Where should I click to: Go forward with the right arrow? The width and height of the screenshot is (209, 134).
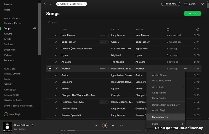[50, 4]
